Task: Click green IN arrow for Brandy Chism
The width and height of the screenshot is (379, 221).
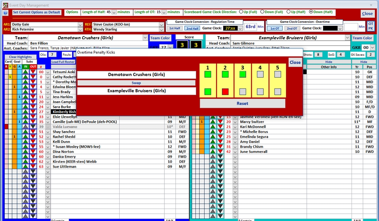Action: coord(213,147)
